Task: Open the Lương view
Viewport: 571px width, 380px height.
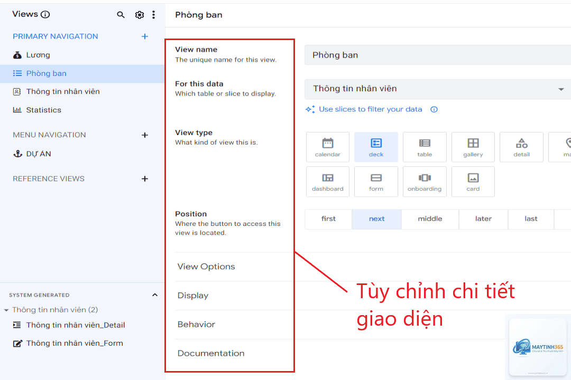Action: (82, 55)
